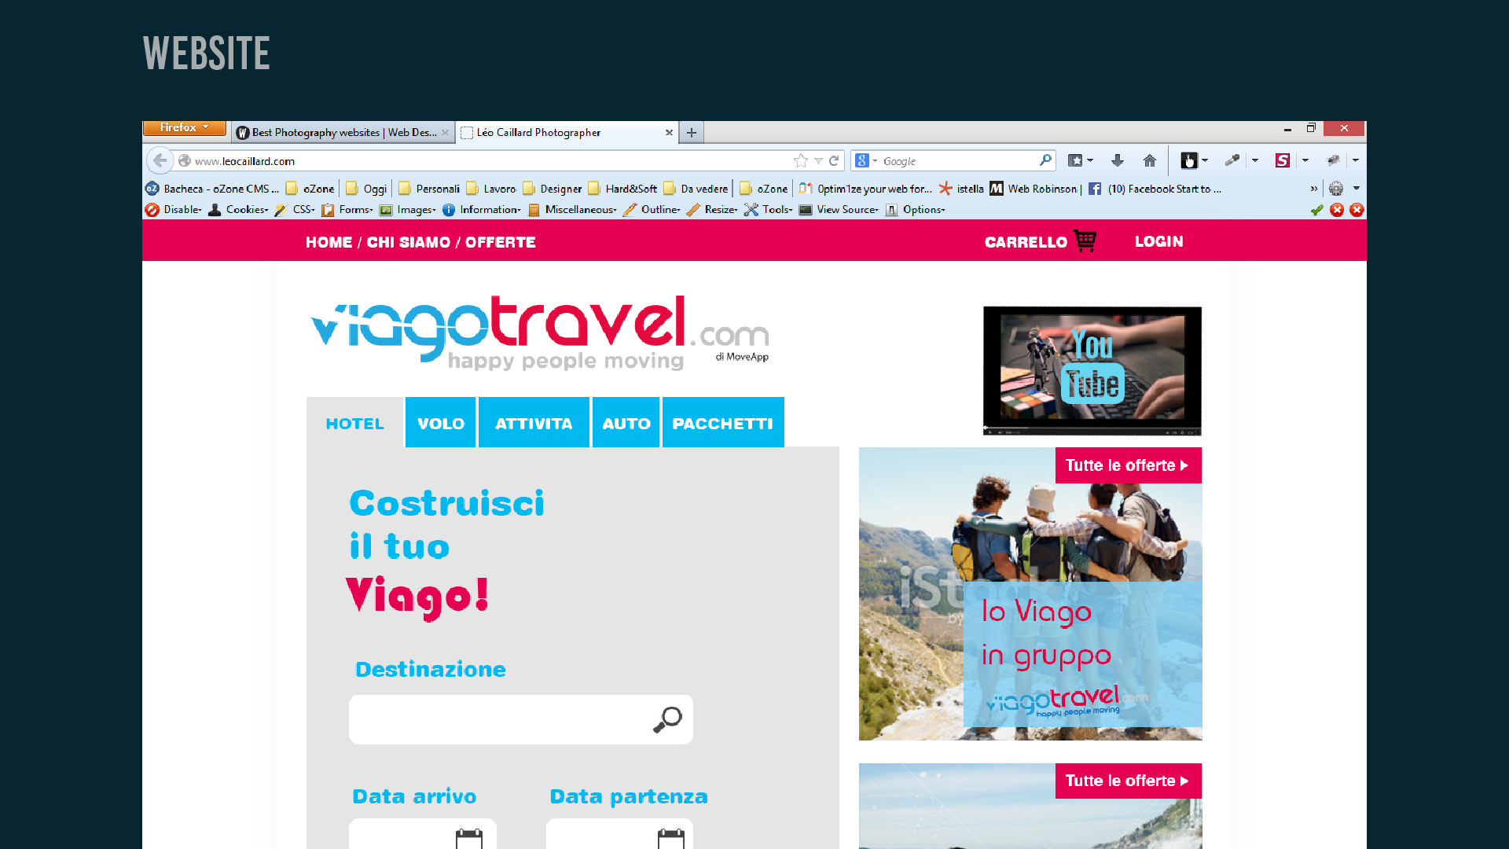The image size is (1509, 849).
Task: Open the Resize web developer menu
Action: [x=713, y=210]
